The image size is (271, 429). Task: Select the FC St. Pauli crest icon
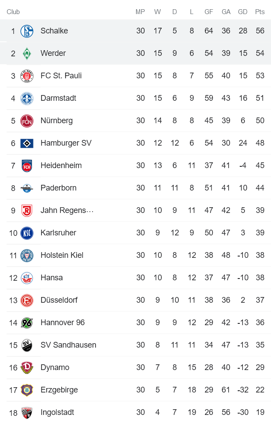[26, 76]
